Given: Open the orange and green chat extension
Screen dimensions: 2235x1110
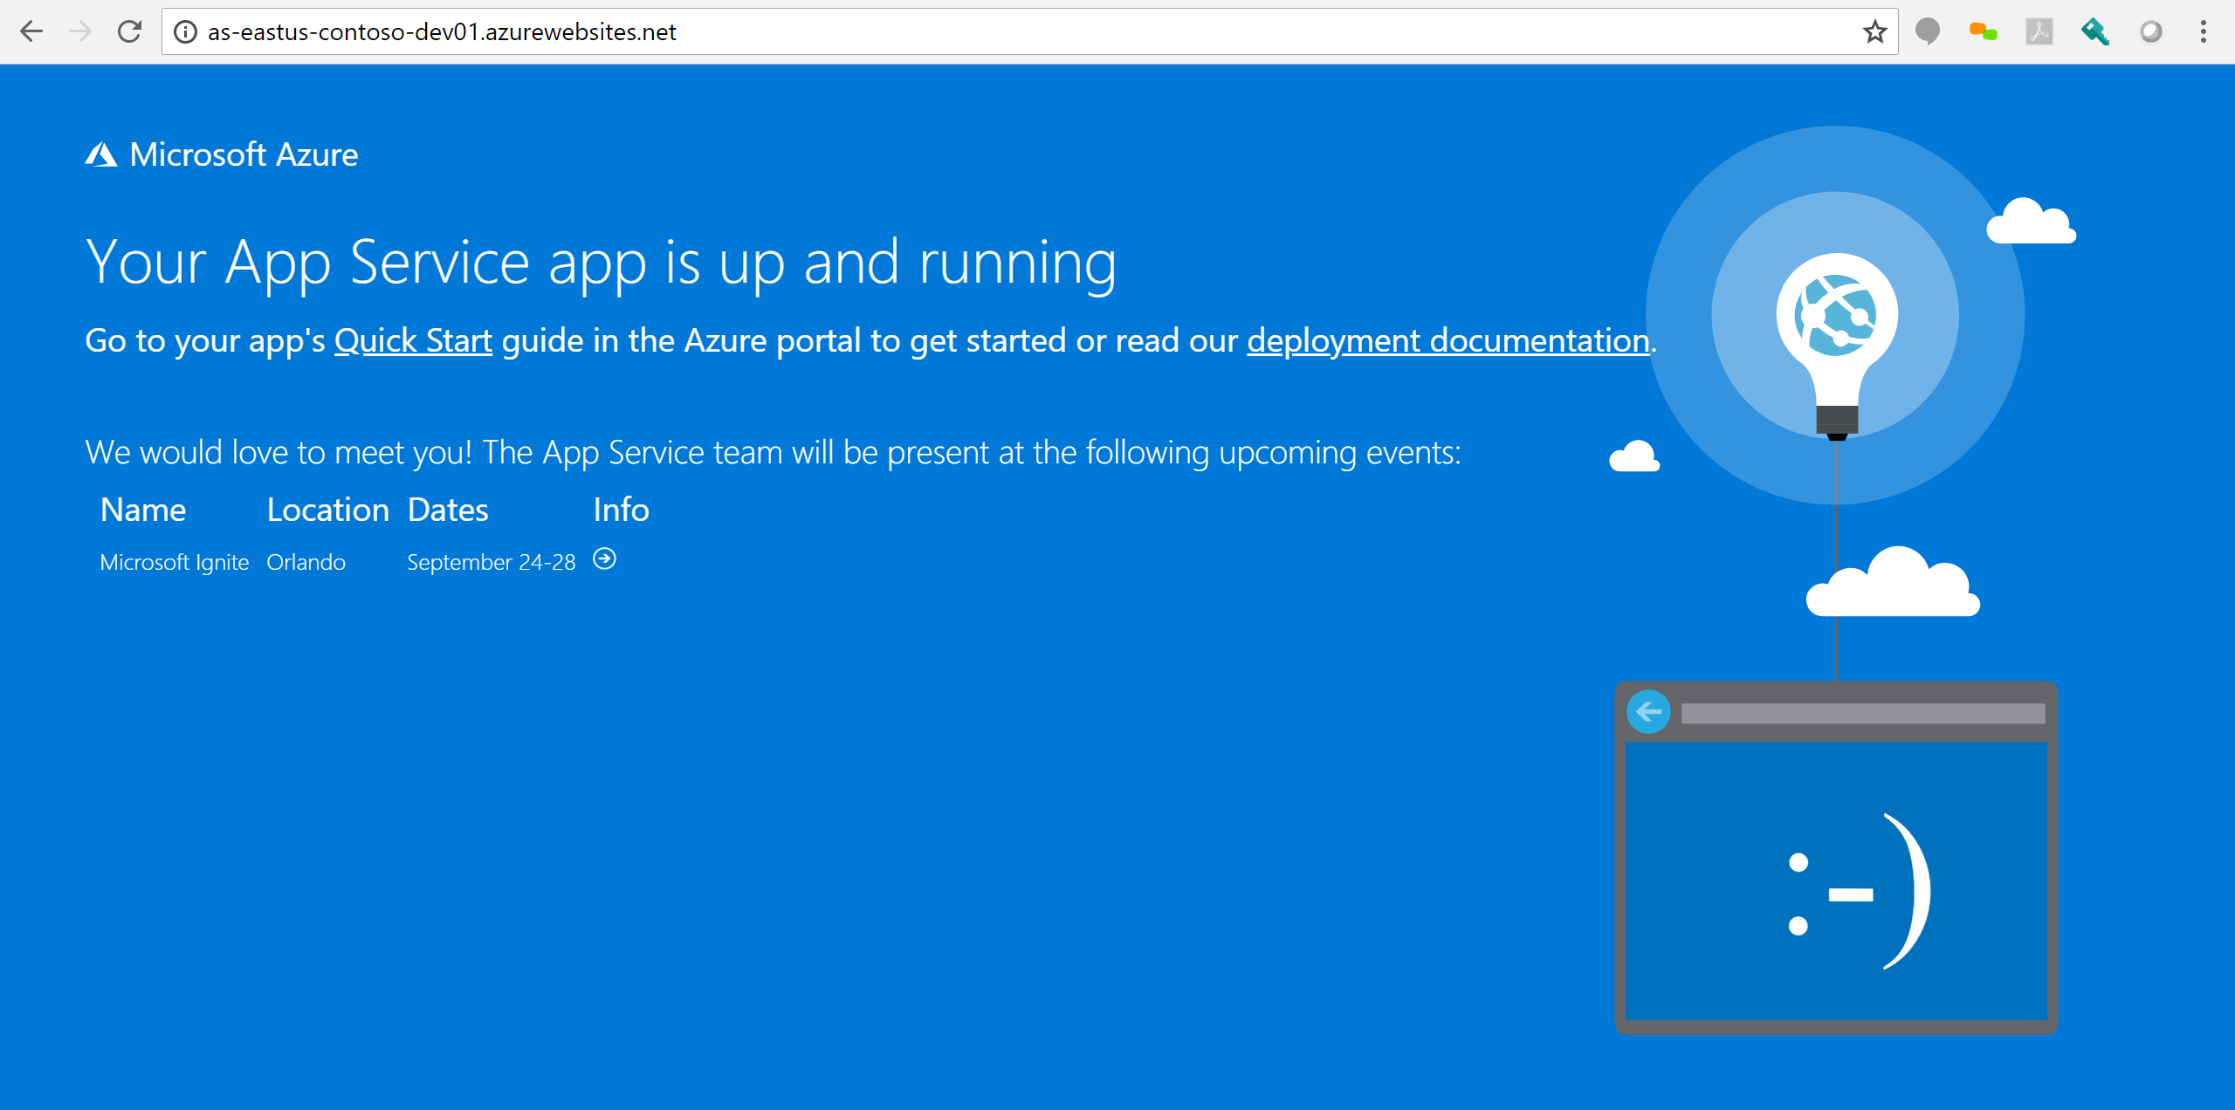Looking at the screenshot, I should point(1983,32).
